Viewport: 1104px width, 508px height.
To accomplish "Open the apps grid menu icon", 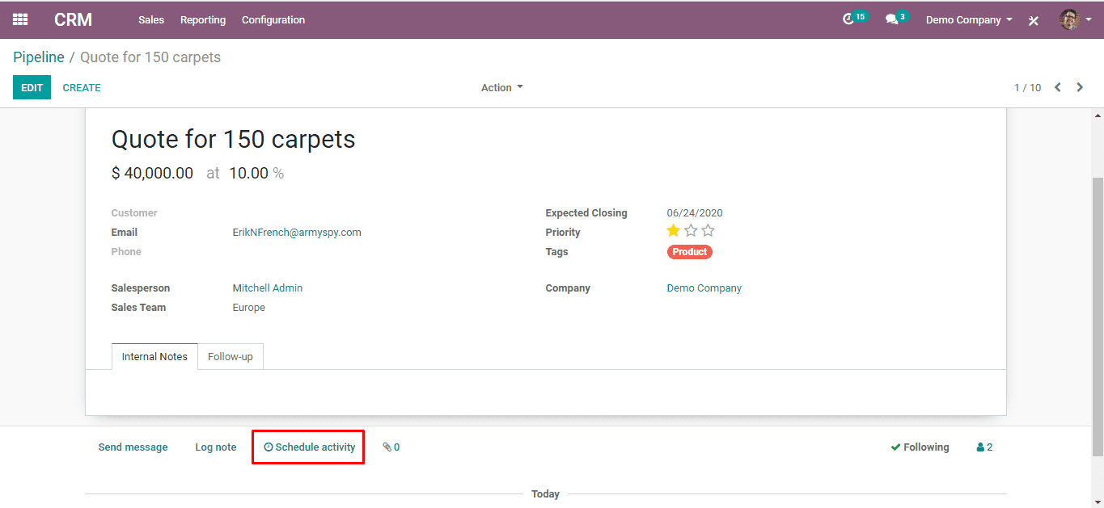I will tap(20, 19).
